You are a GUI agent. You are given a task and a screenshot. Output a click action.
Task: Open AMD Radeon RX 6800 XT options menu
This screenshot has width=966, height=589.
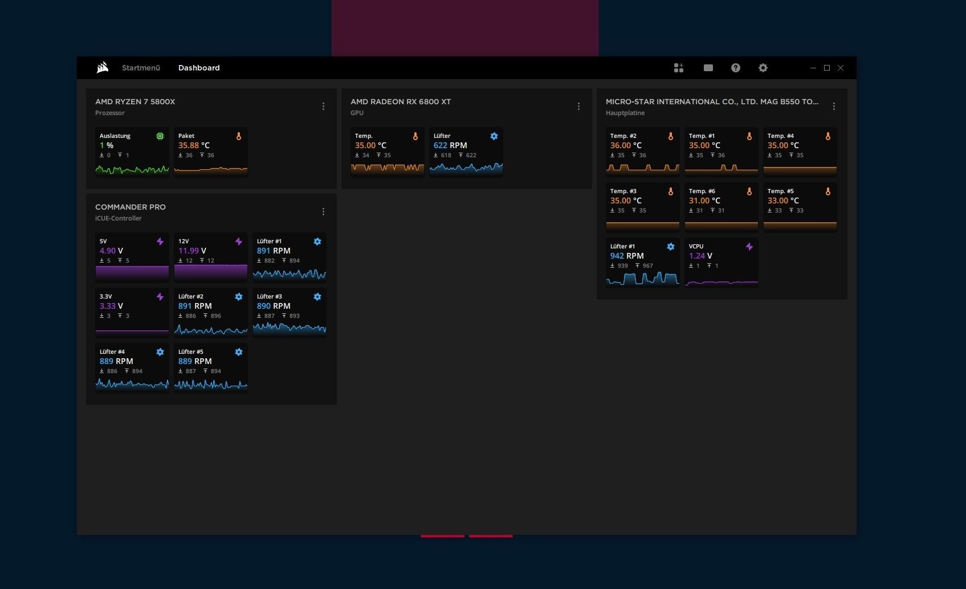coord(578,107)
